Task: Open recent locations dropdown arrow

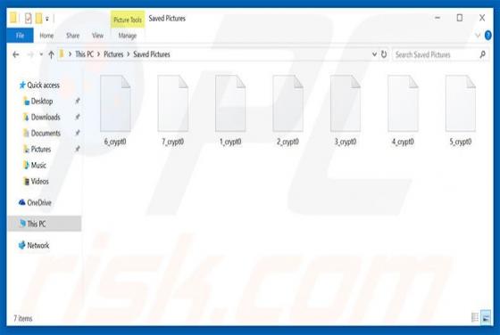Action: [41, 54]
